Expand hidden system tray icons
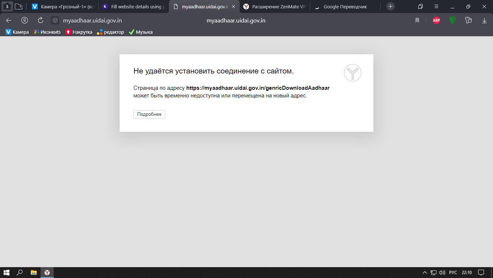Image resolution: width=493 pixels, height=278 pixels. click(425, 273)
